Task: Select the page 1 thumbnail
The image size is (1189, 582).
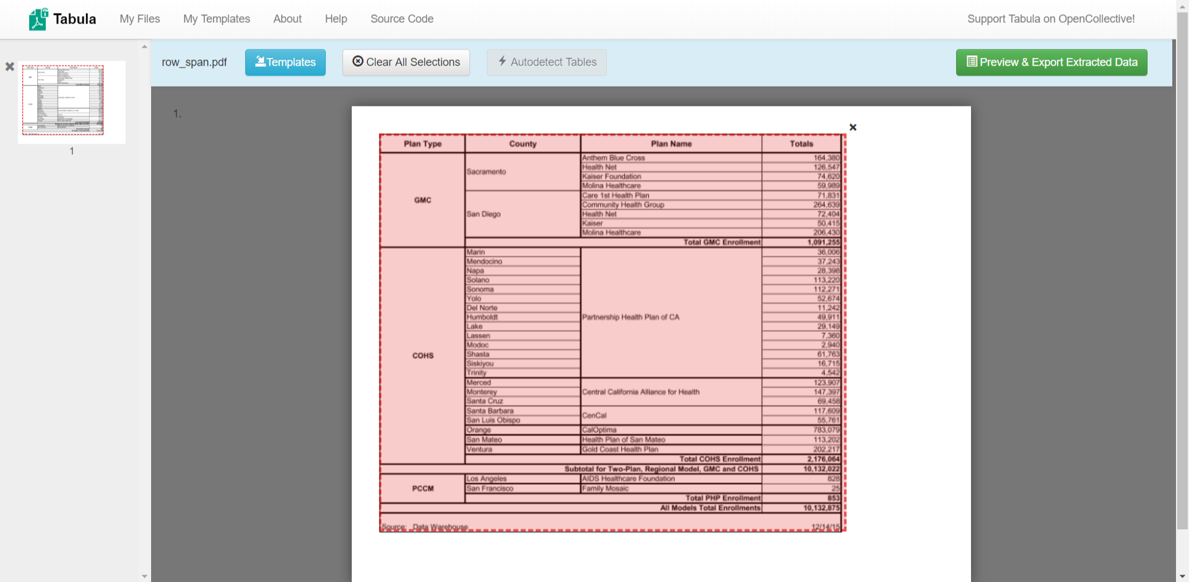Action: coord(71,102)
